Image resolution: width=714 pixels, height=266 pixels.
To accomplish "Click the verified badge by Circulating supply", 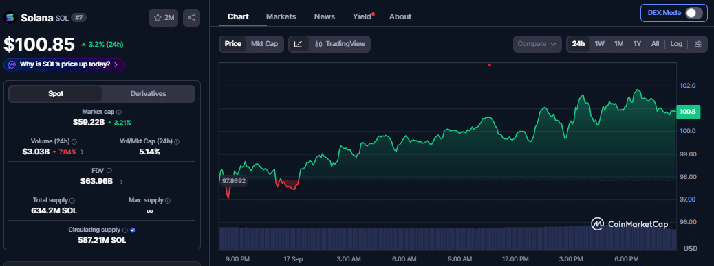I will click(x=133, y=230).
